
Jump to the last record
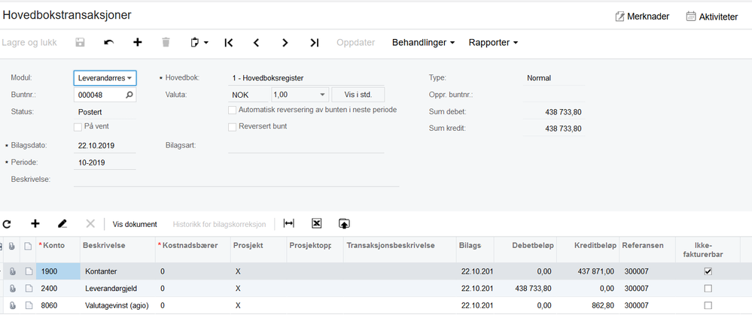click(x=314, y=43)
